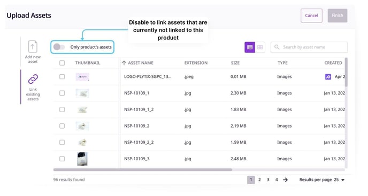Click asset name NSP-10109_1
Screen dimensions: 368x196
(x=136, y=93)
